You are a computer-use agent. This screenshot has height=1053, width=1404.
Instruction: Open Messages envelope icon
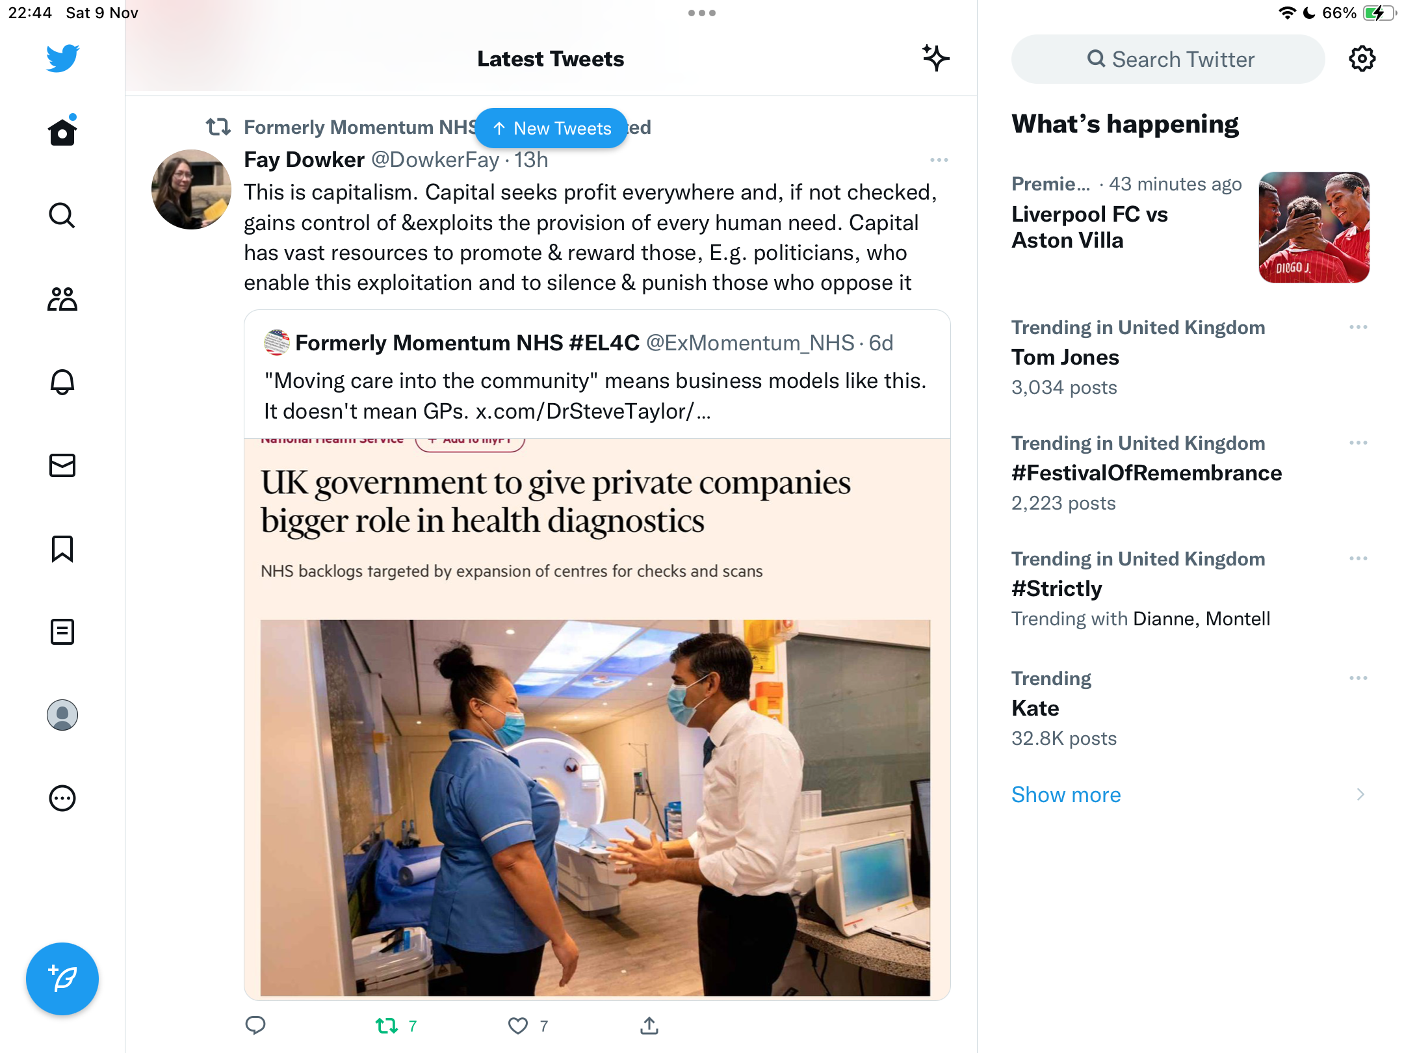62,465
